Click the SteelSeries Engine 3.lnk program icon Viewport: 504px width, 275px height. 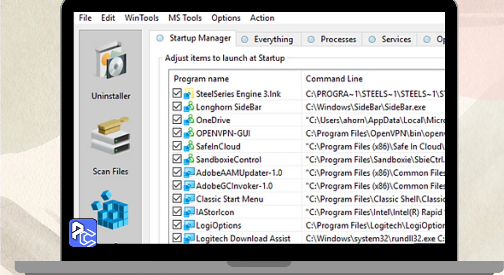pos(189,93)
